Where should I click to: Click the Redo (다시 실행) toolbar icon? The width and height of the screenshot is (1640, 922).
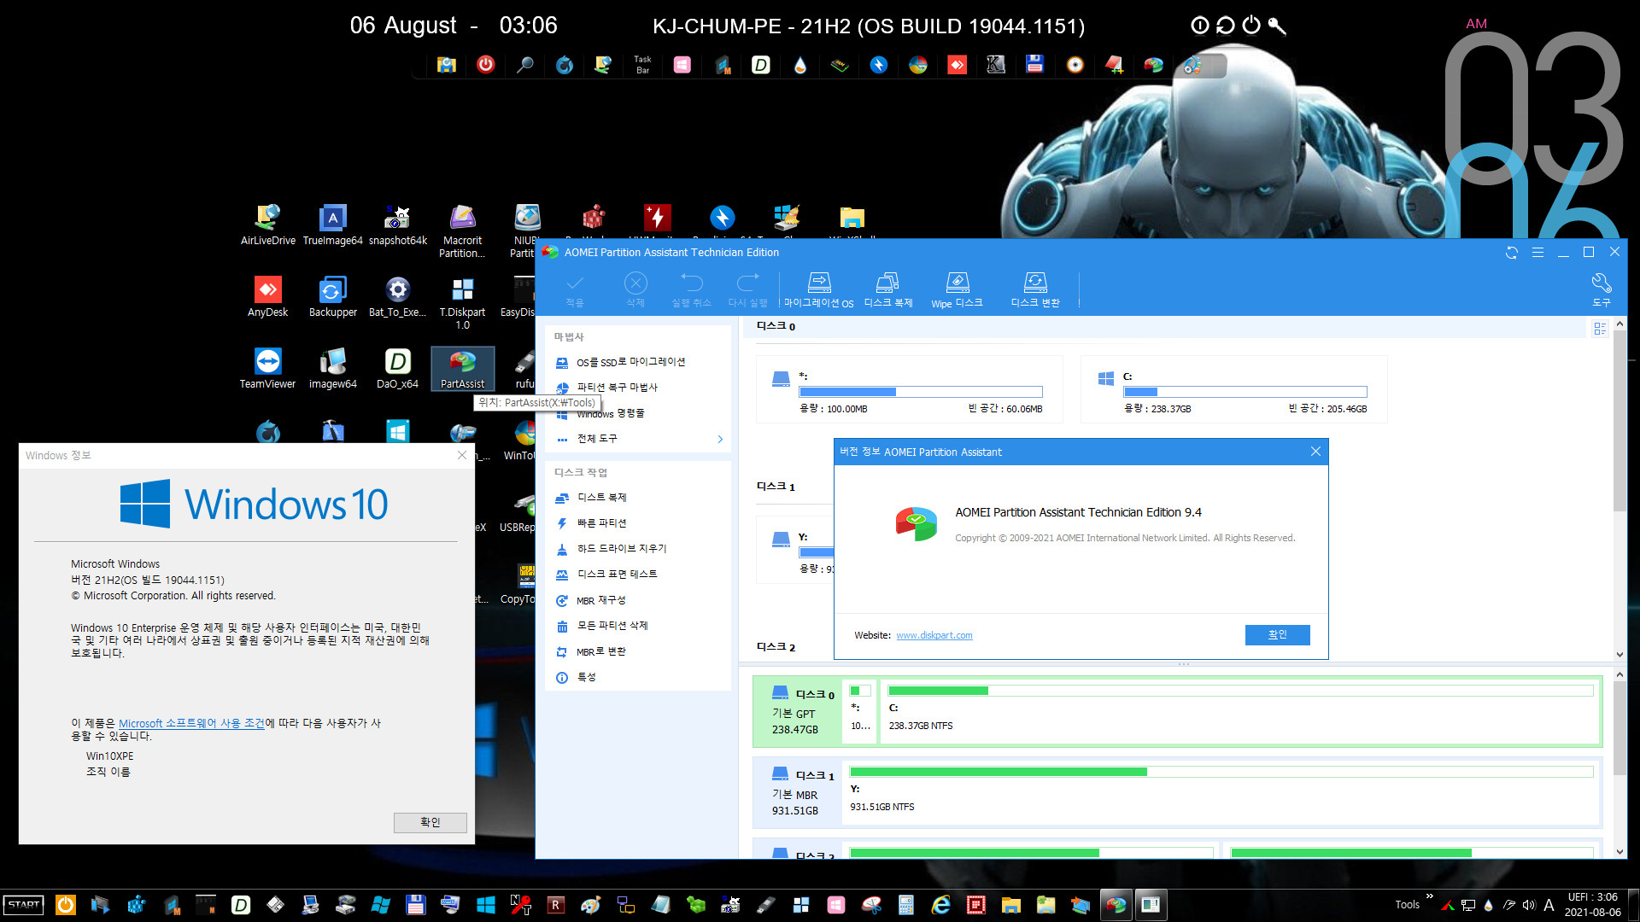pyautogui.click(x=747, y=290)
